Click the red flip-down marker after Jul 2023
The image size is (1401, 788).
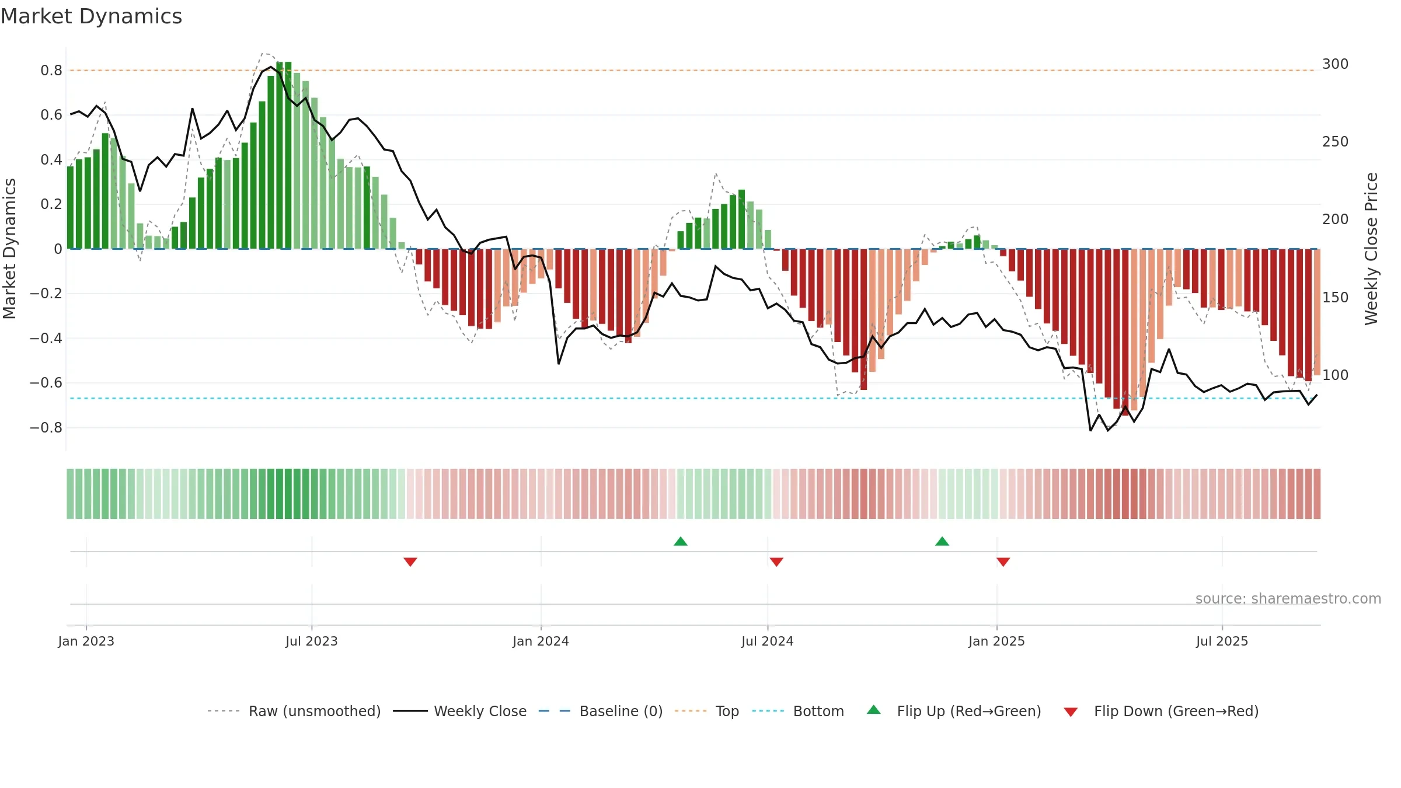click(x=410, y=562)
